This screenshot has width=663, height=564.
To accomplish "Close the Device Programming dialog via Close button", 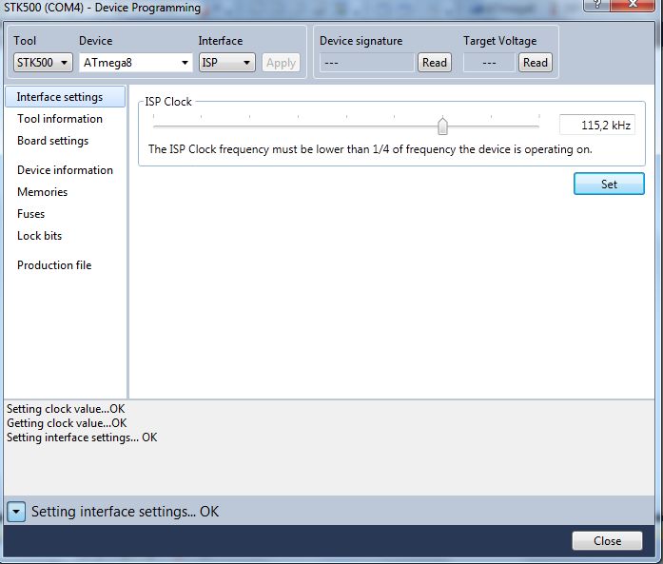I will click(x=607, y=541).
